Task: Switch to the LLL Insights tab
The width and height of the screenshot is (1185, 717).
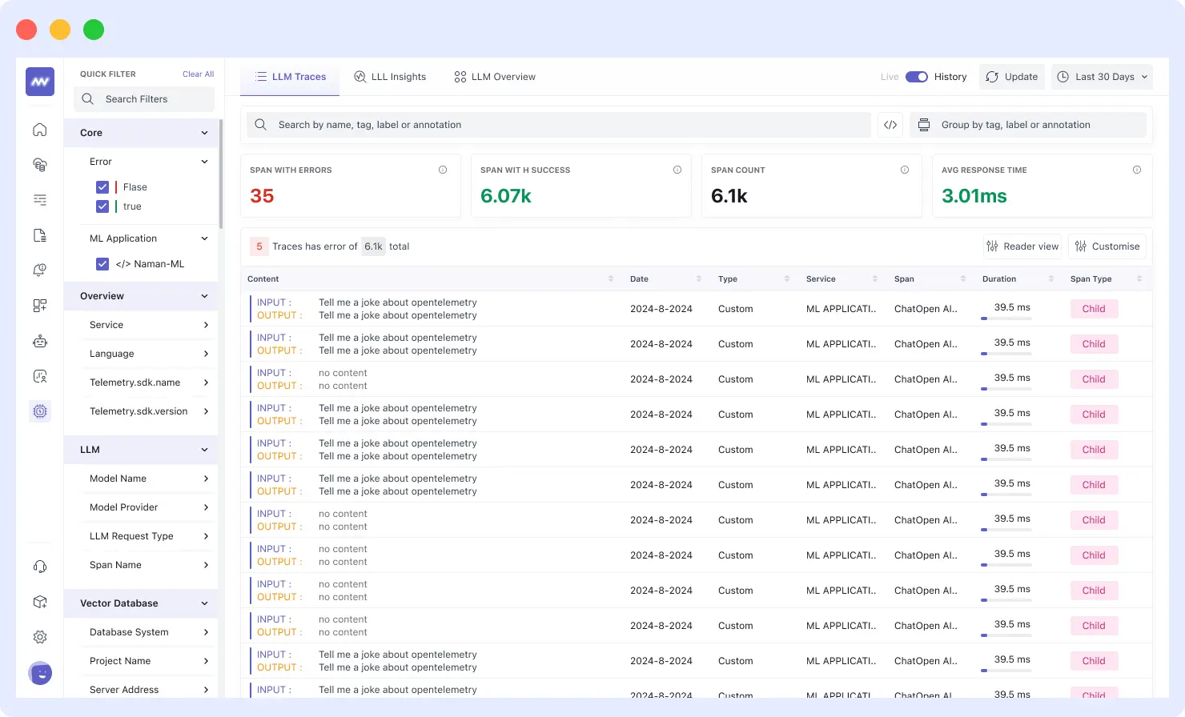Action: 390,77
